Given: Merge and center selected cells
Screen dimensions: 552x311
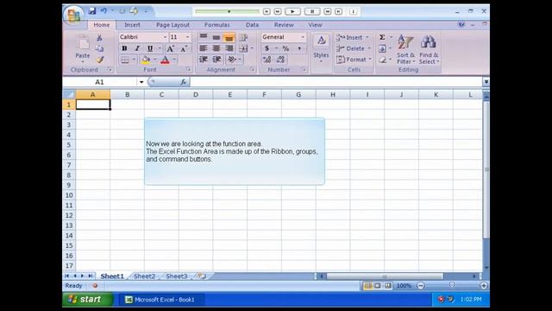Looking at the screenshot, I should (243, 48).
